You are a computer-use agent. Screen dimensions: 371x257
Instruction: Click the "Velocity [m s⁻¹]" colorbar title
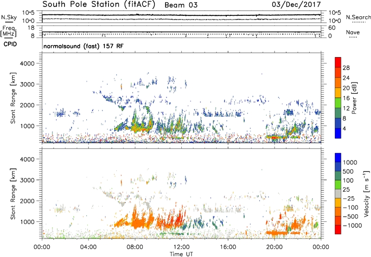[366, 193]
